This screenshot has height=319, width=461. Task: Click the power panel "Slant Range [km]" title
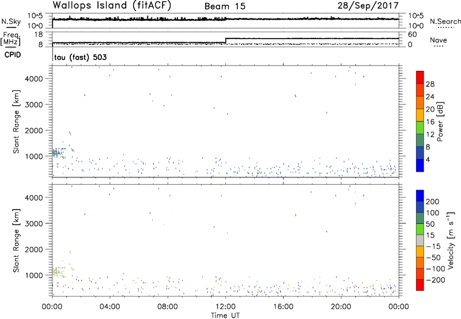tap(16, 121)
